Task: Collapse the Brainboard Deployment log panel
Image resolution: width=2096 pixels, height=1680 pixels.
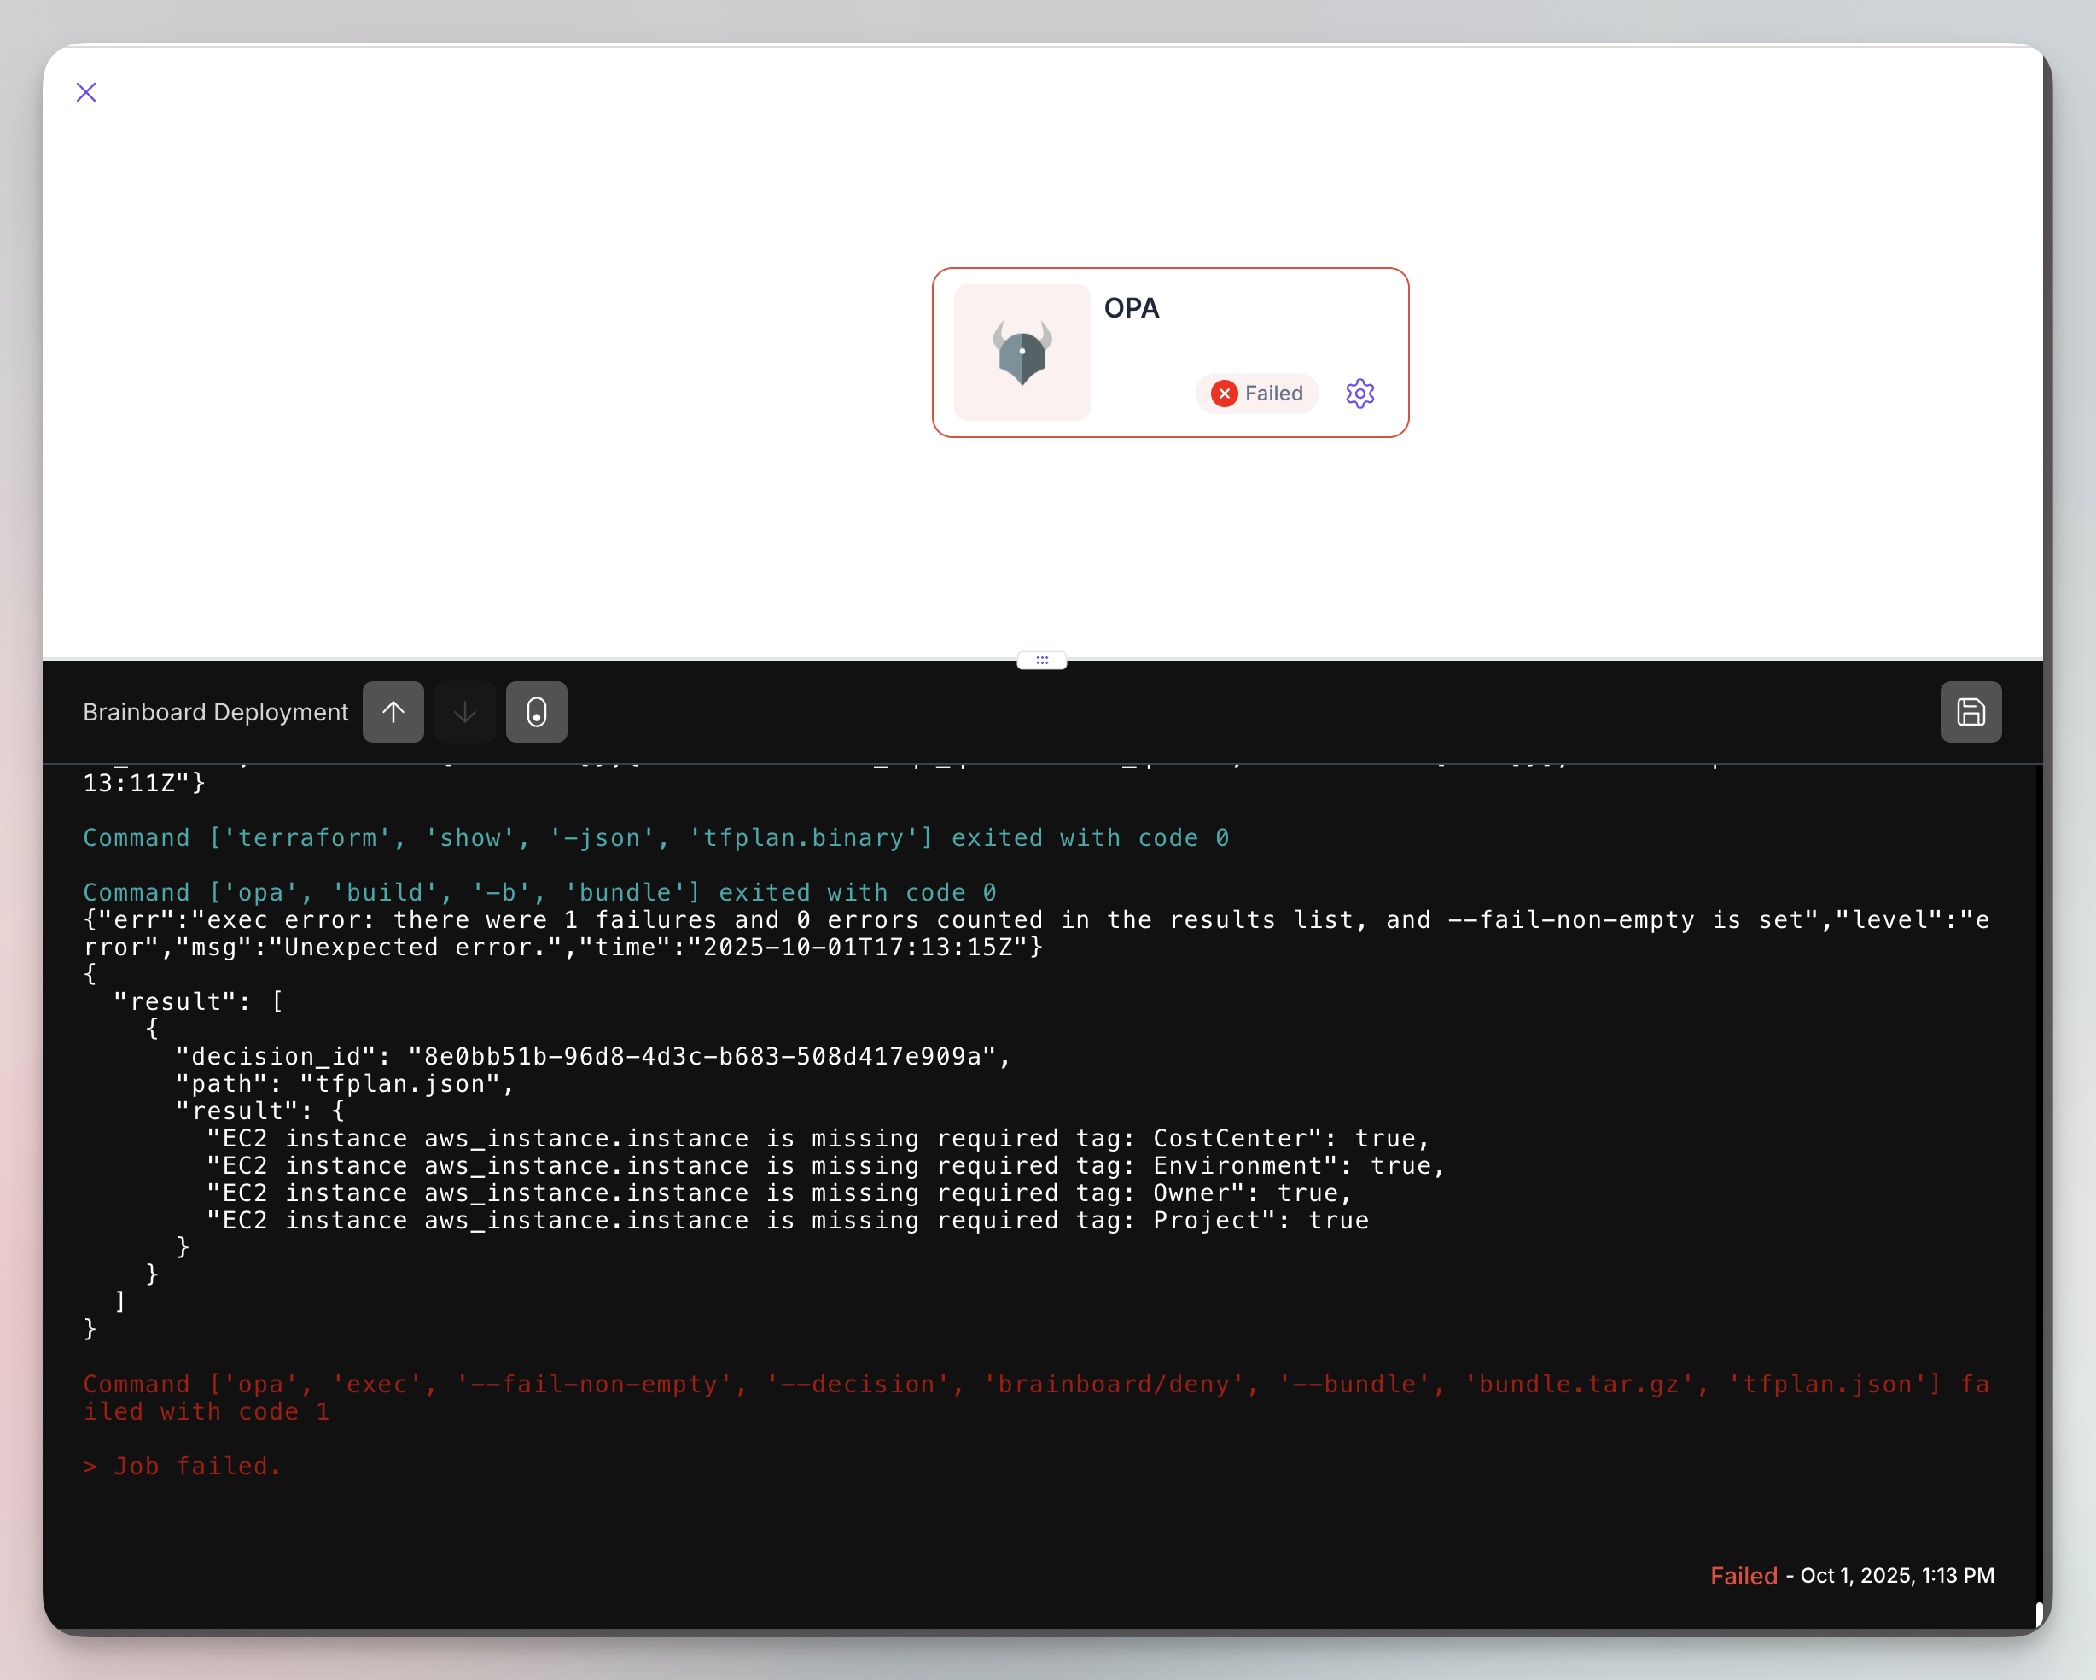Action: coord(465,712)
